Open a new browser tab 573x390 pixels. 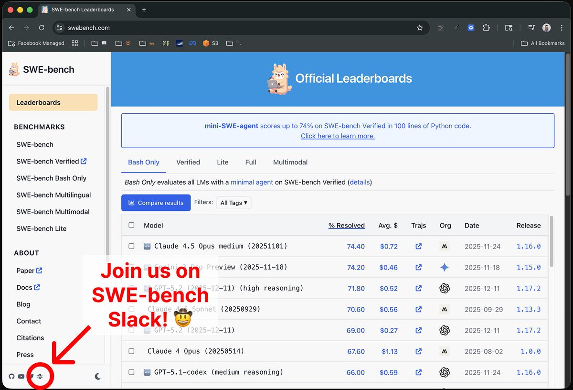pos(144,10)
